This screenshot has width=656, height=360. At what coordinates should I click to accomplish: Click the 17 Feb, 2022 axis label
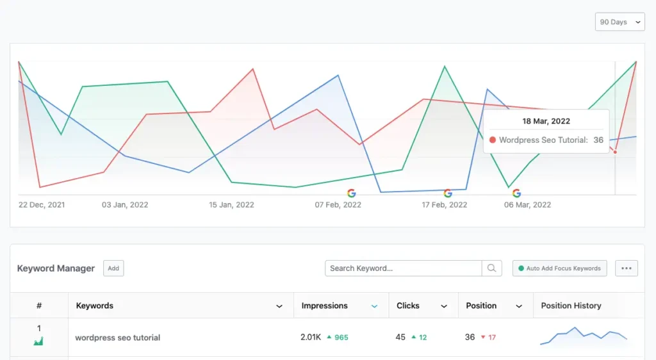tap(445, 205)
